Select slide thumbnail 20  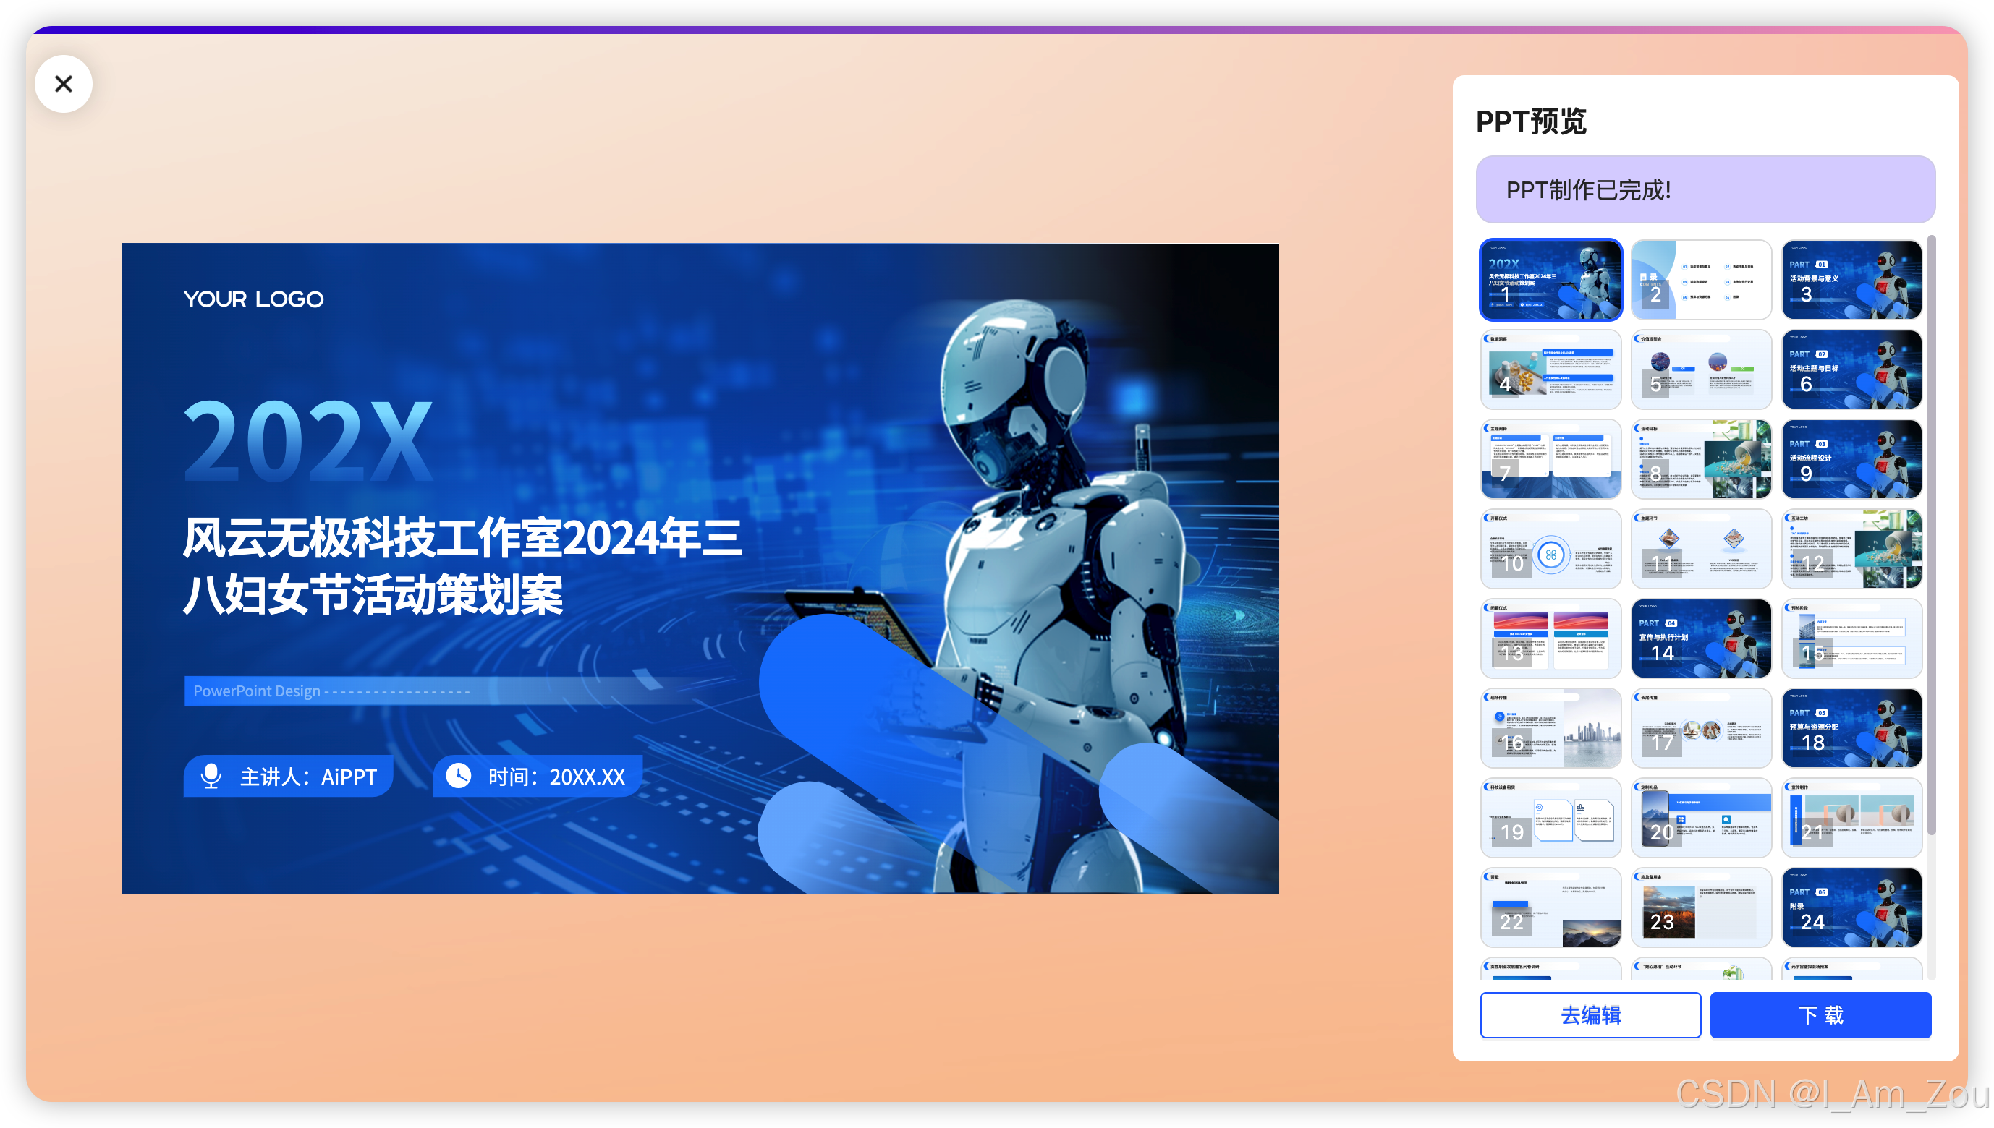tap(1700, 817)
